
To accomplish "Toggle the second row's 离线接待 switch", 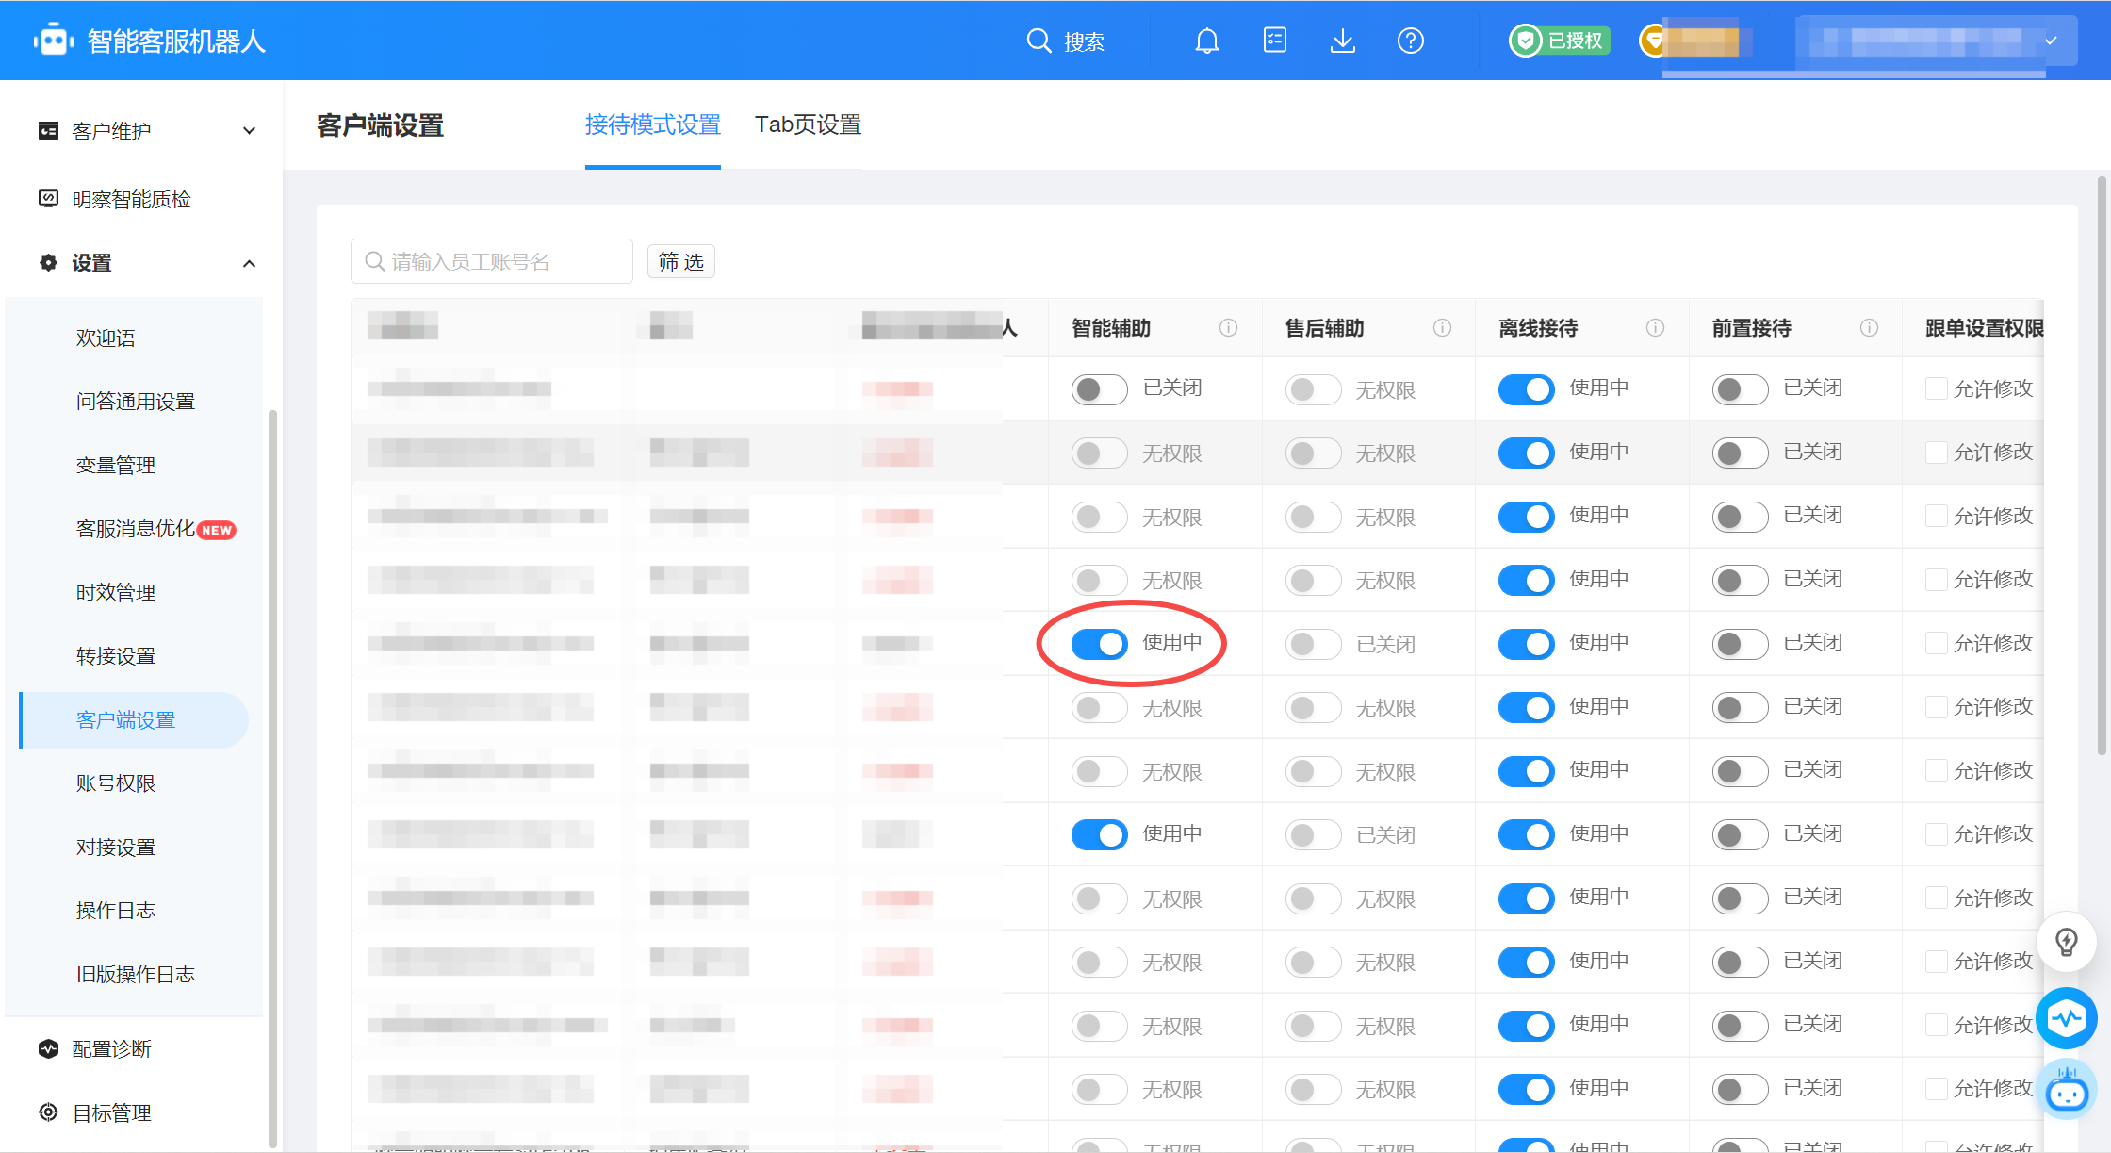I will tap(1526, 453).
